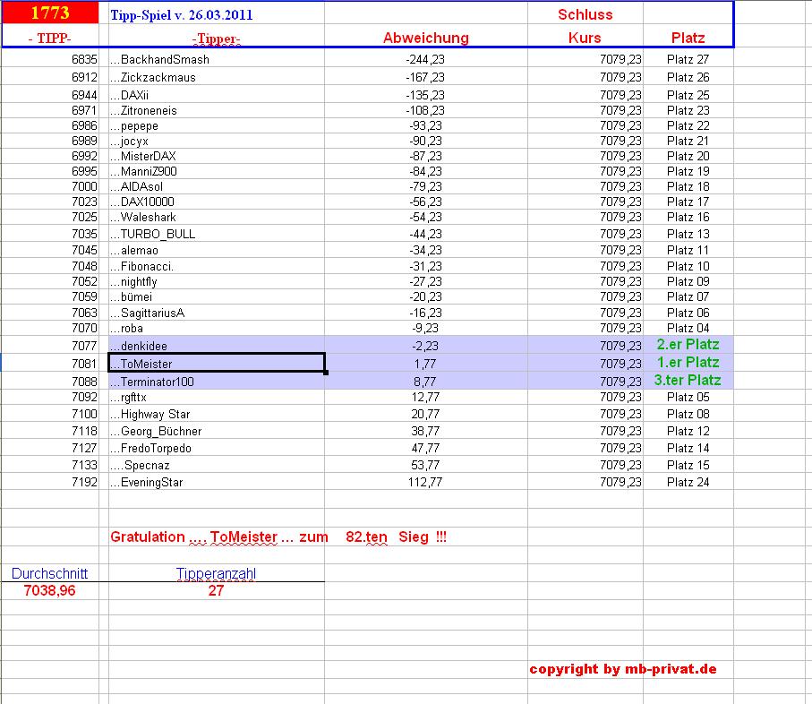Select the rgfttx tipper cell
Screen dimensions: 812x704
click(217, 398)
